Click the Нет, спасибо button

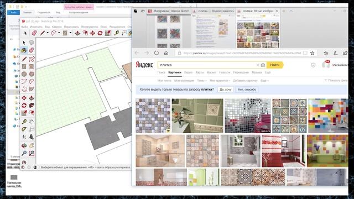point(247,90)
